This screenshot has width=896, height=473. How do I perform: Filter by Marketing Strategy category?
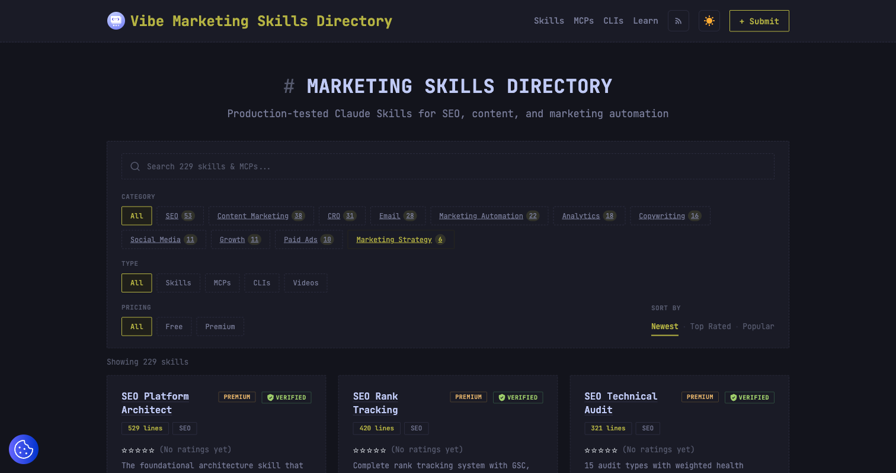401,239
